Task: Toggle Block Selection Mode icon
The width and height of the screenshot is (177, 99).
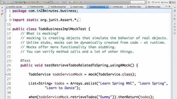Action: 57,2
